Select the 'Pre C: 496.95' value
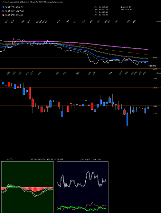The width and height of the screenshot is (161, 213). [x=101, y=15]
